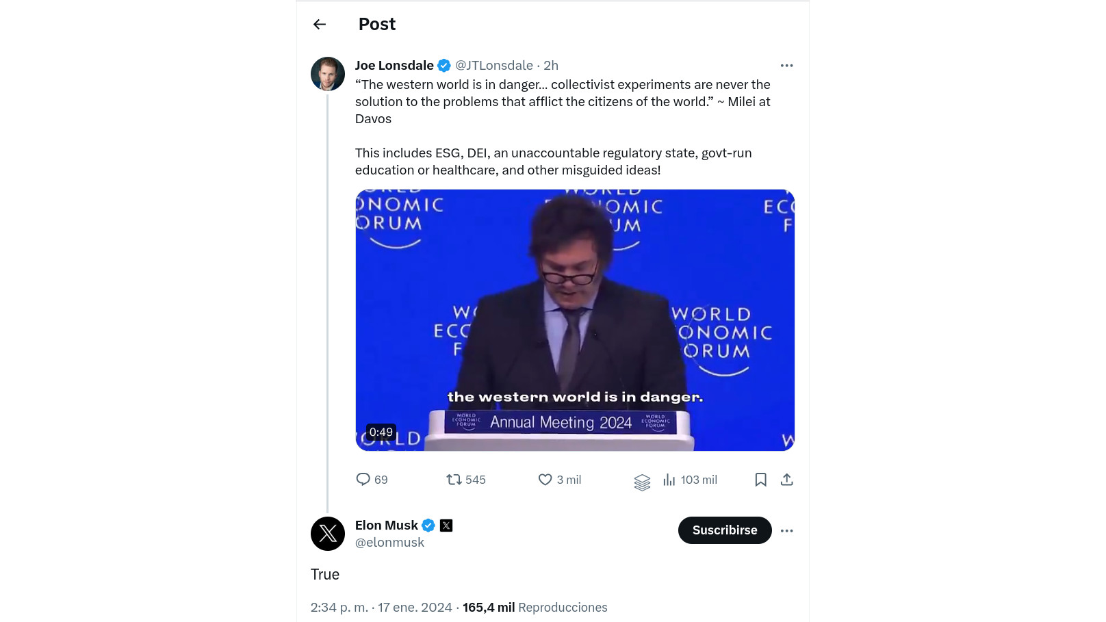Open the @JTLonsdale handle link
This screenshot has height=622, width=1106.
pyautogui.click(x=494, y=66)
